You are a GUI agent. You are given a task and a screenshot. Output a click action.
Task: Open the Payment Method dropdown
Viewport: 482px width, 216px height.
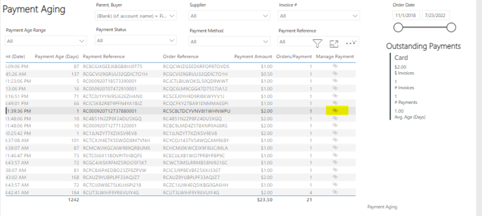coord(265,41)
